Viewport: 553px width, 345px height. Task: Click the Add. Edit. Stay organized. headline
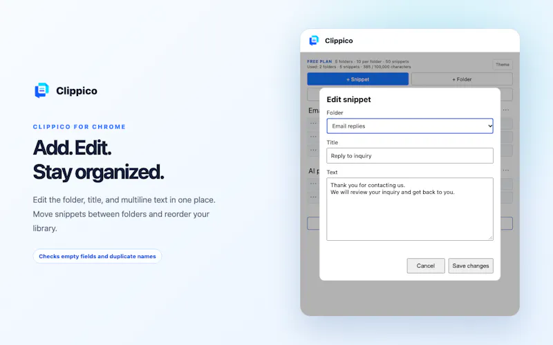click(x=98, y=159)
